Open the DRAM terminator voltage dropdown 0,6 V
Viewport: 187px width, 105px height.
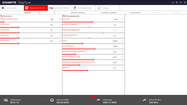click(118, 62)
